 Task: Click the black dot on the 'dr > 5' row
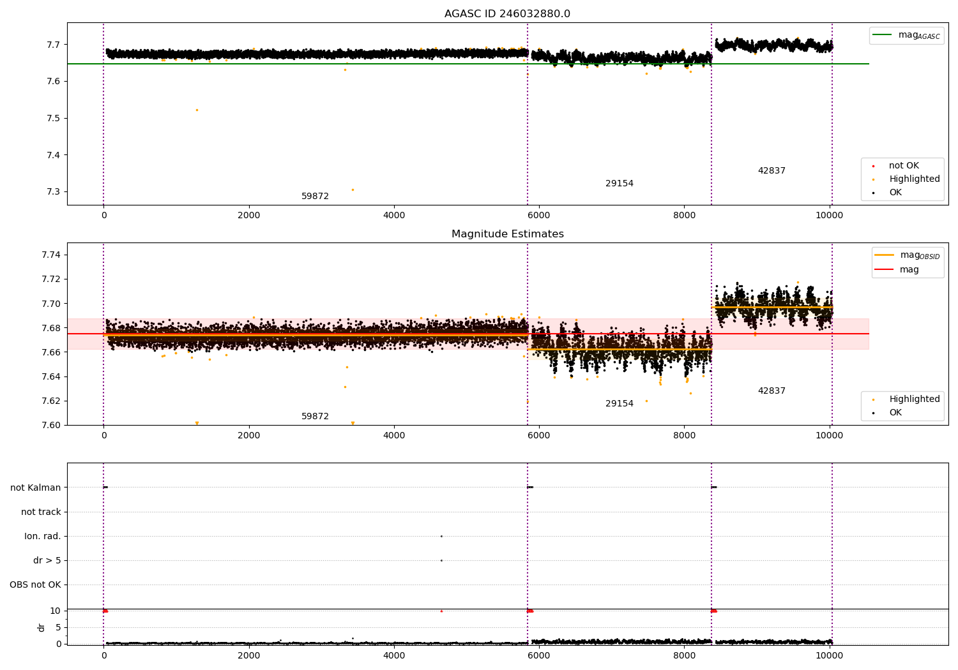pyautogui.click(x=441, y=560)
